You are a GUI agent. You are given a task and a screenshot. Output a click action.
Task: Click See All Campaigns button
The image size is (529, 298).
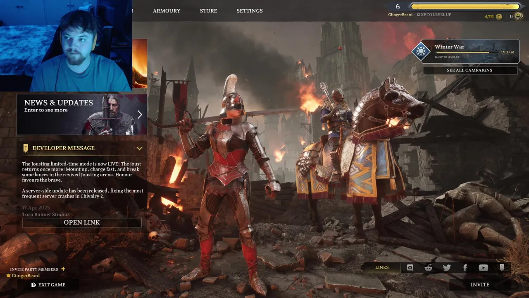click(470, 70)
